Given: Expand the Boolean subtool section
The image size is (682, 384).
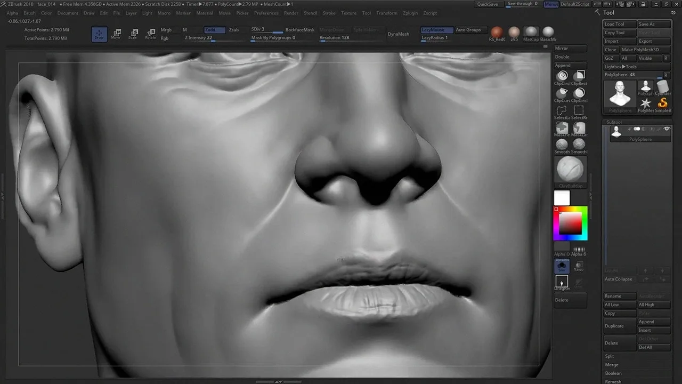Looking at the screenshot, I should [613, 373].
